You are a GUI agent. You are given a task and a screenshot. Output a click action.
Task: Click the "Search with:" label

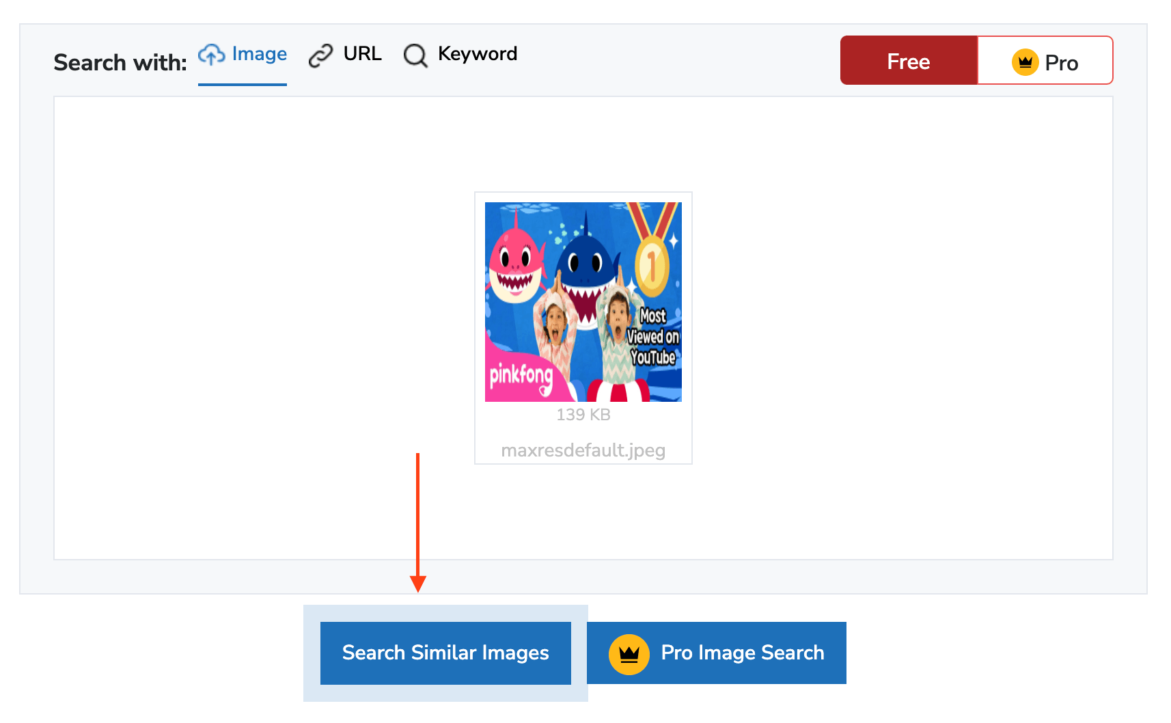(x=120, y=63)
